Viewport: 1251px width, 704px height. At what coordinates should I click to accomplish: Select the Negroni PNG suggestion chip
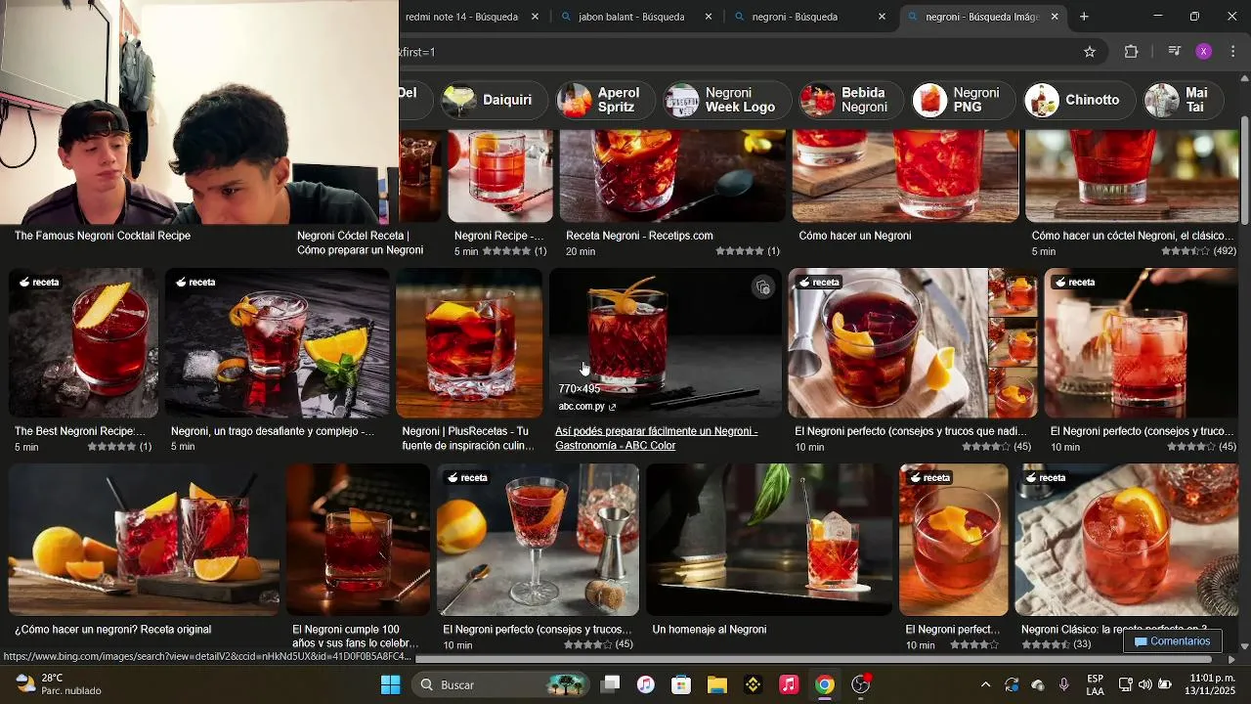pos(963,100)
